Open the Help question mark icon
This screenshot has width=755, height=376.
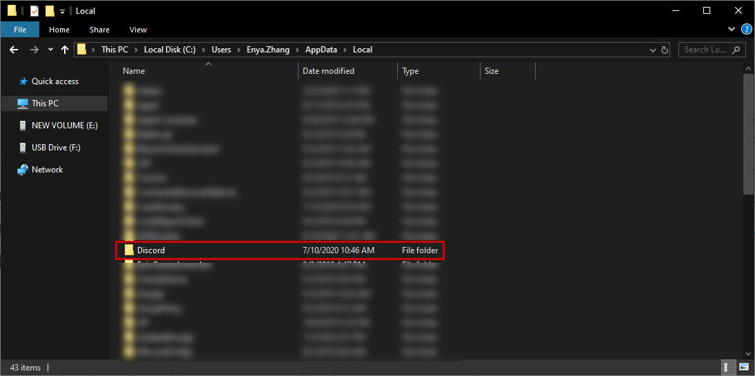tap(746, 30)
